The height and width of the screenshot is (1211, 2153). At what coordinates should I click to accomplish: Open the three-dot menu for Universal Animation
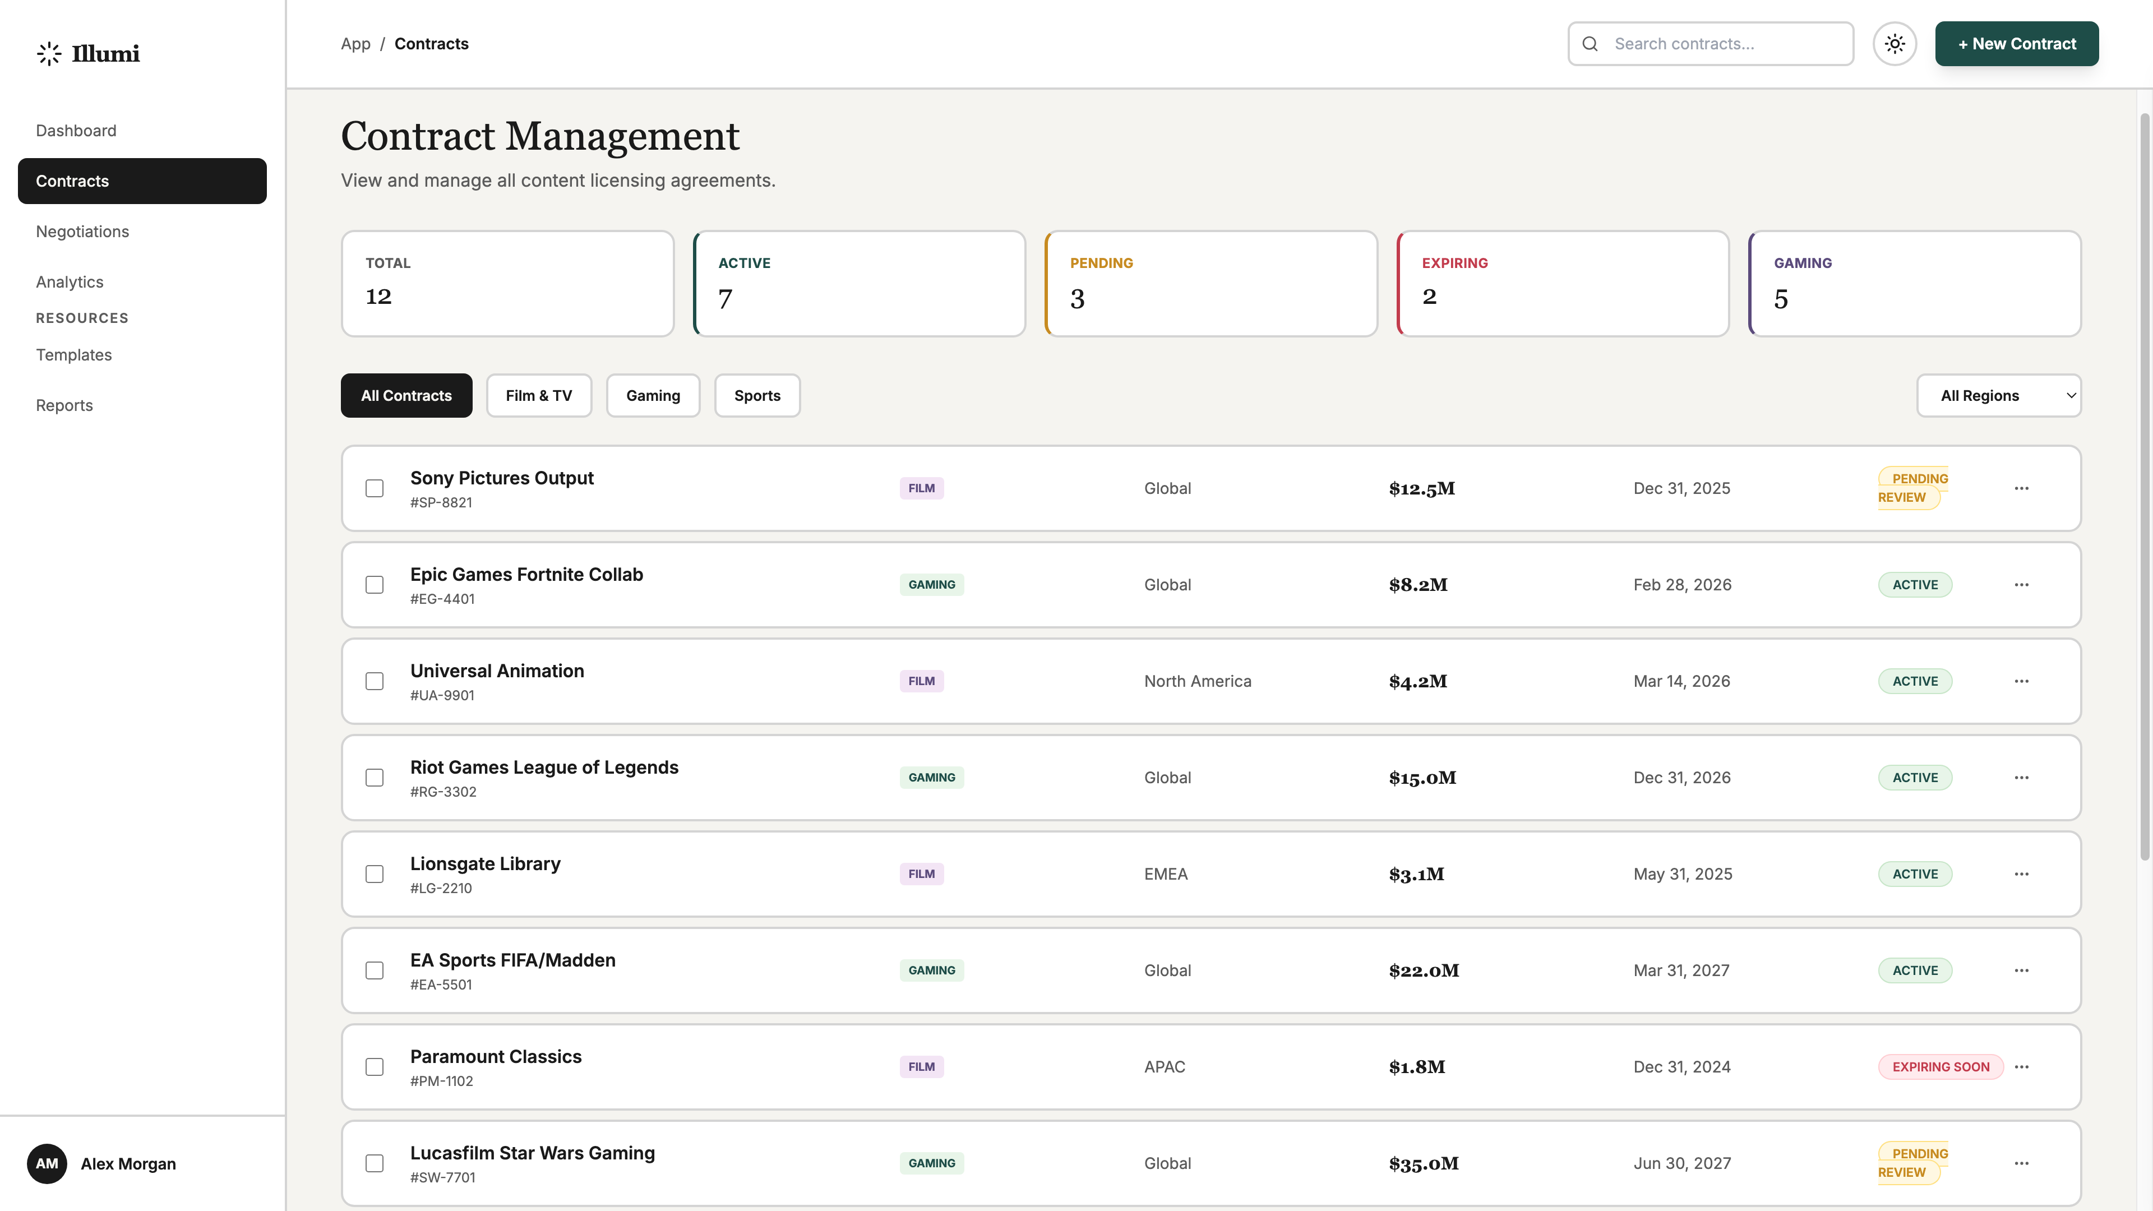(x=2021, y=681)
